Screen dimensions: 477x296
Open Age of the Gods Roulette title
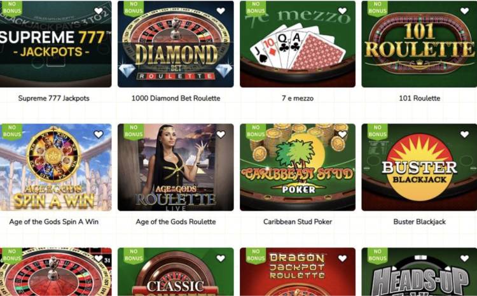(176, 222)
